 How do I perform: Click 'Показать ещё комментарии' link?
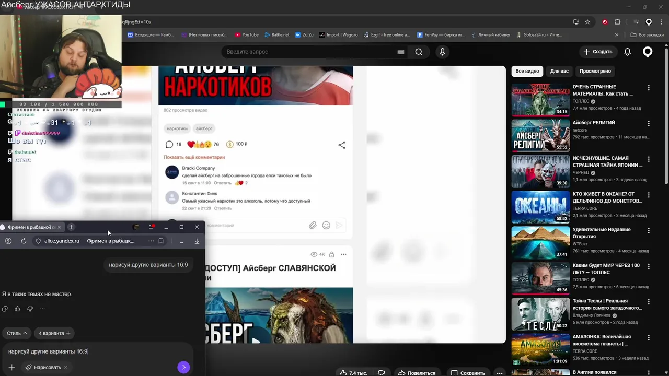pyautogui.click(x=194, y=157)
